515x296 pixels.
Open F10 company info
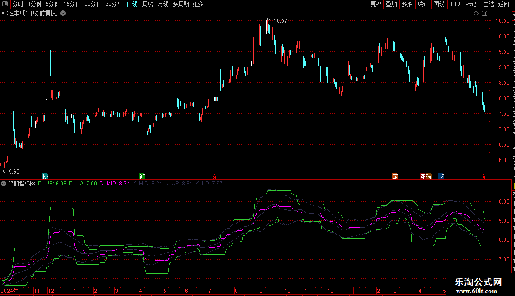click(455, 4)
